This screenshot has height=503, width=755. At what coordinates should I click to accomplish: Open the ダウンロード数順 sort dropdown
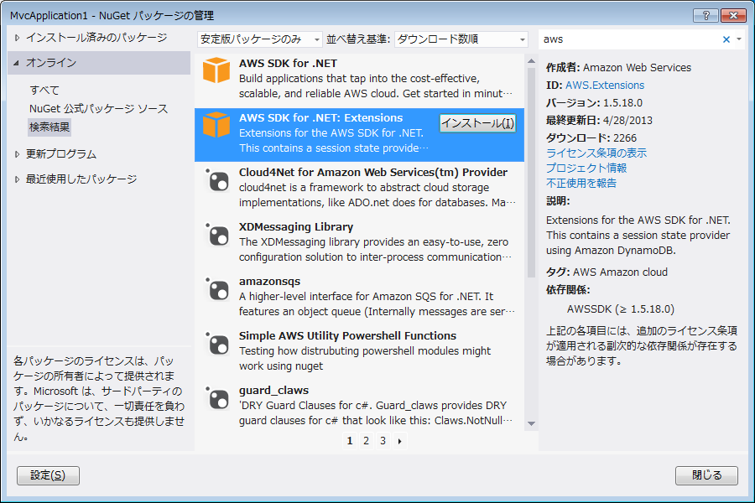click(x=461, y=39)
